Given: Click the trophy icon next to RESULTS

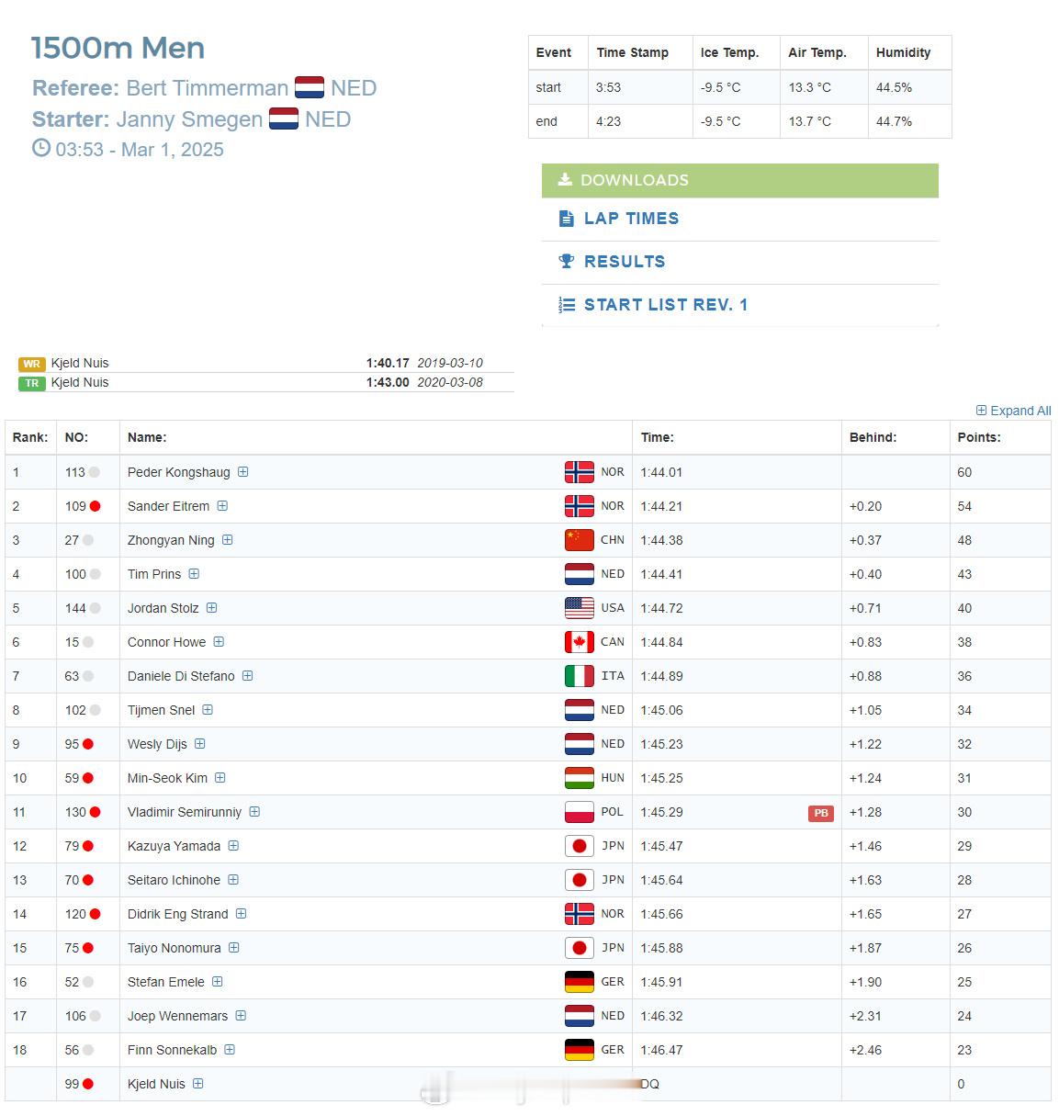Looking at the screenshot, I should click(567, 261).
